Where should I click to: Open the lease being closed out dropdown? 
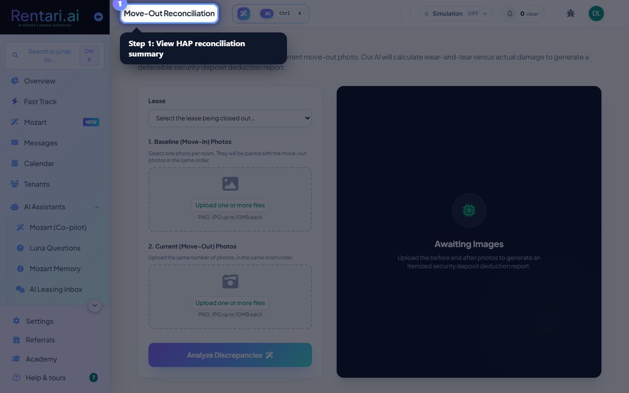click(230, 118)
